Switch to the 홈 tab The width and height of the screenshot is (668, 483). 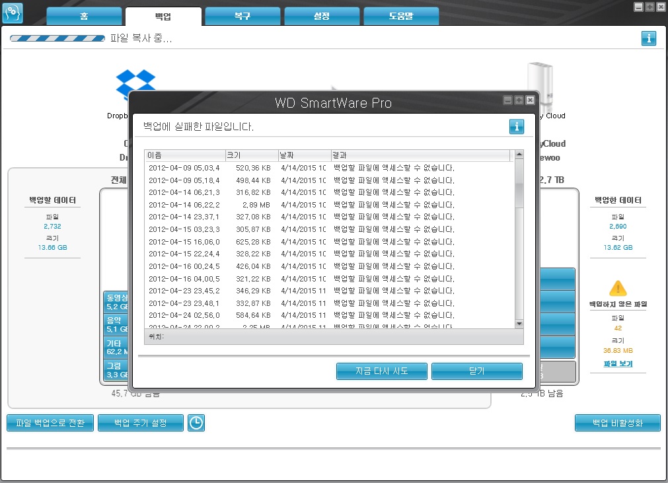tap(84, 17)
